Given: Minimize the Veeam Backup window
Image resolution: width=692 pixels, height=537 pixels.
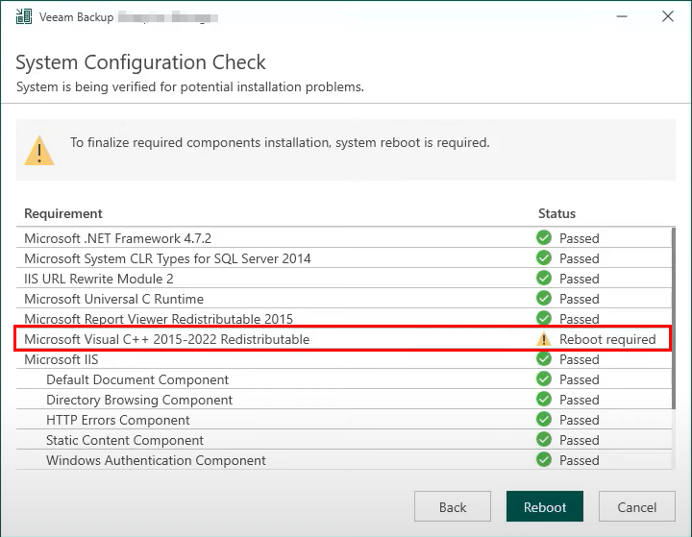Looking at the screenshot, I should (x=622, y=16).
